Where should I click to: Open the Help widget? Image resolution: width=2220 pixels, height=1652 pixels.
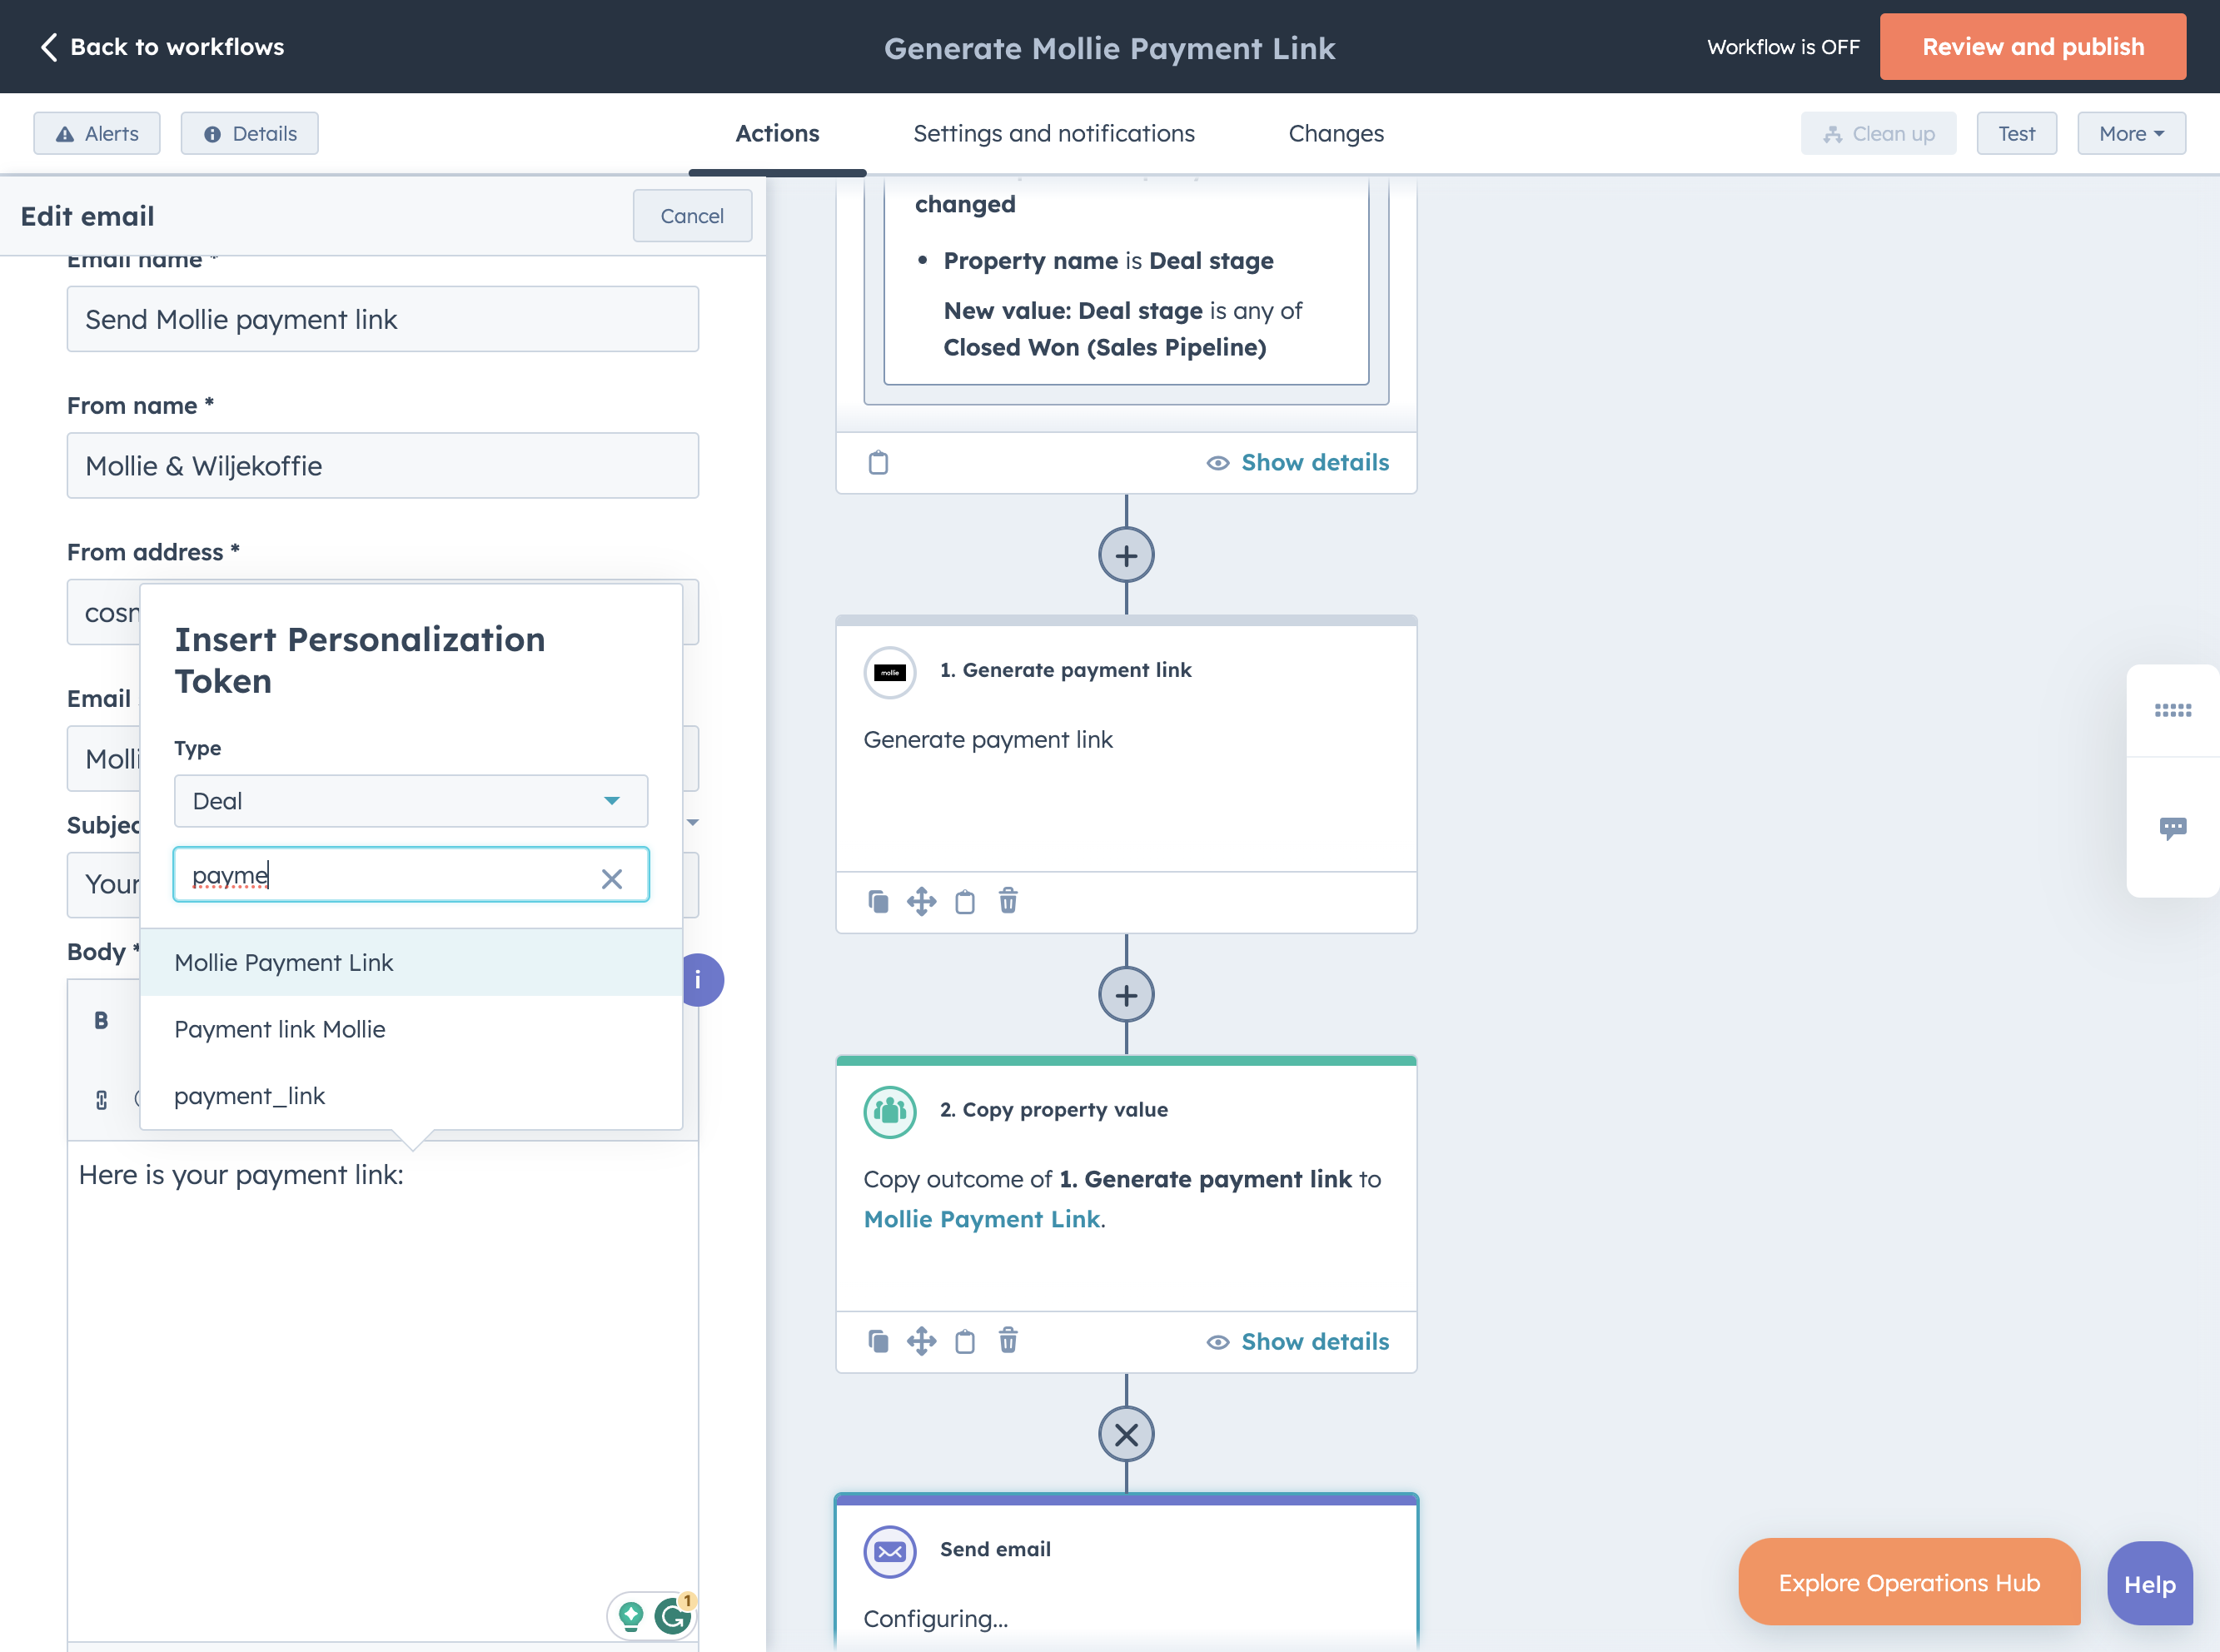point(2150,1584)
